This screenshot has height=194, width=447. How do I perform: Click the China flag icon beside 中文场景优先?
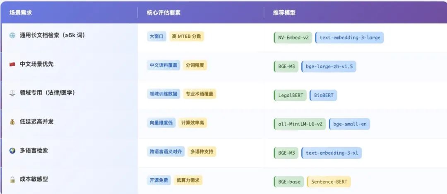(12, 65)
